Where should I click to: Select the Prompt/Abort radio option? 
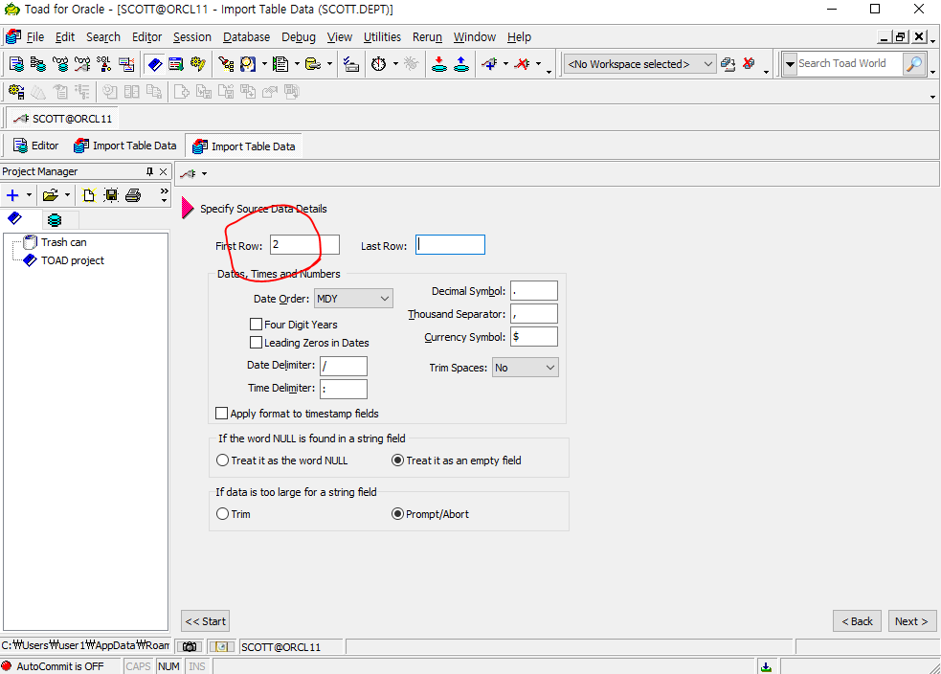coord(397,514)
